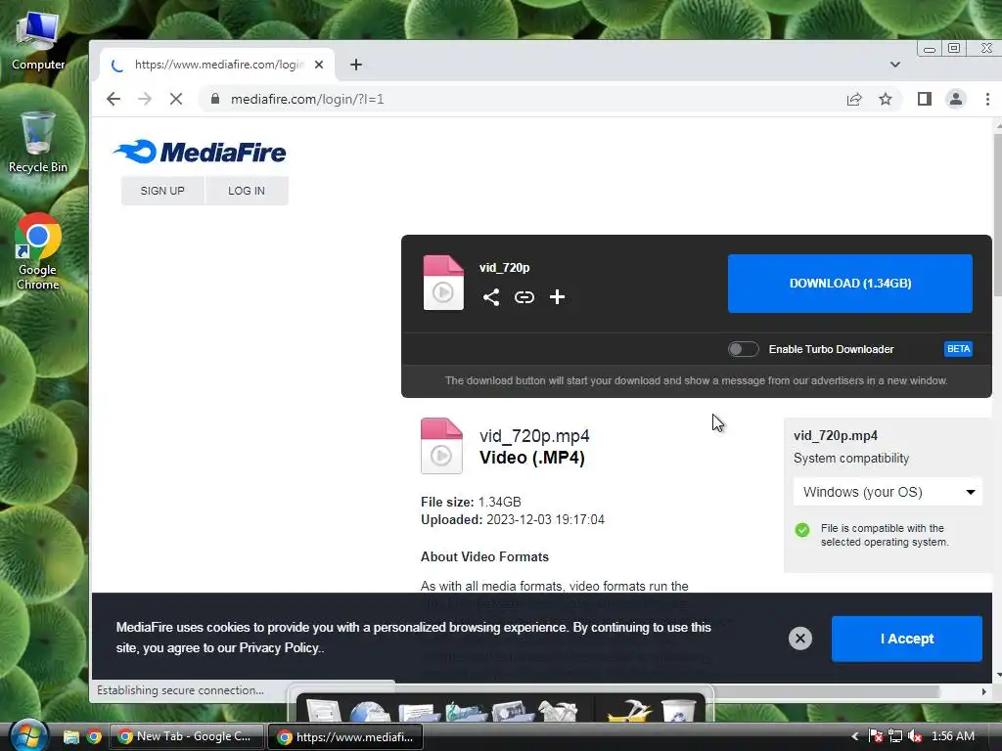Click Action Center flag tray icon

tap(876, 736)
